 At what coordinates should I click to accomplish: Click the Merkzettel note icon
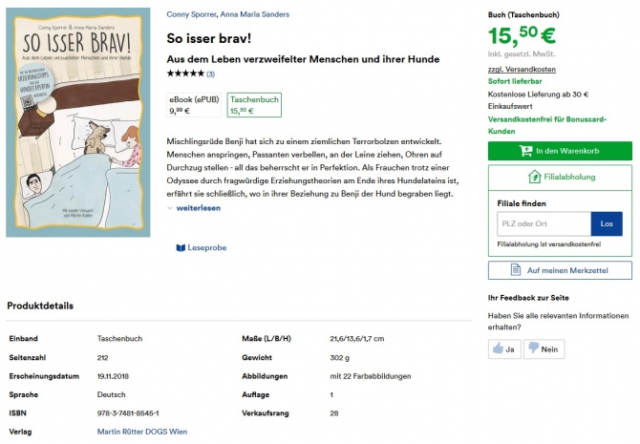516,270
